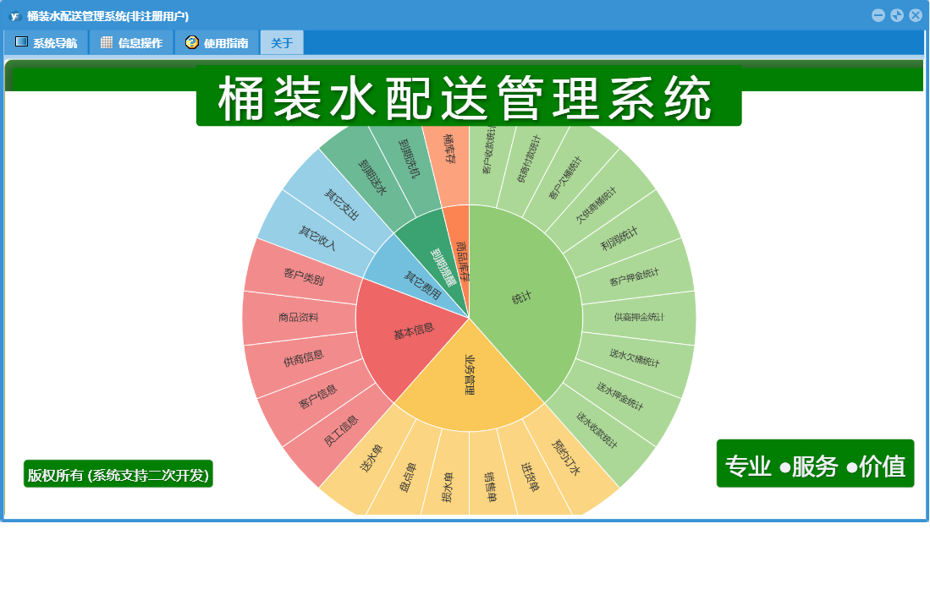
Task: Click the app logo in title bar
Action: click(x=15, y=16)
